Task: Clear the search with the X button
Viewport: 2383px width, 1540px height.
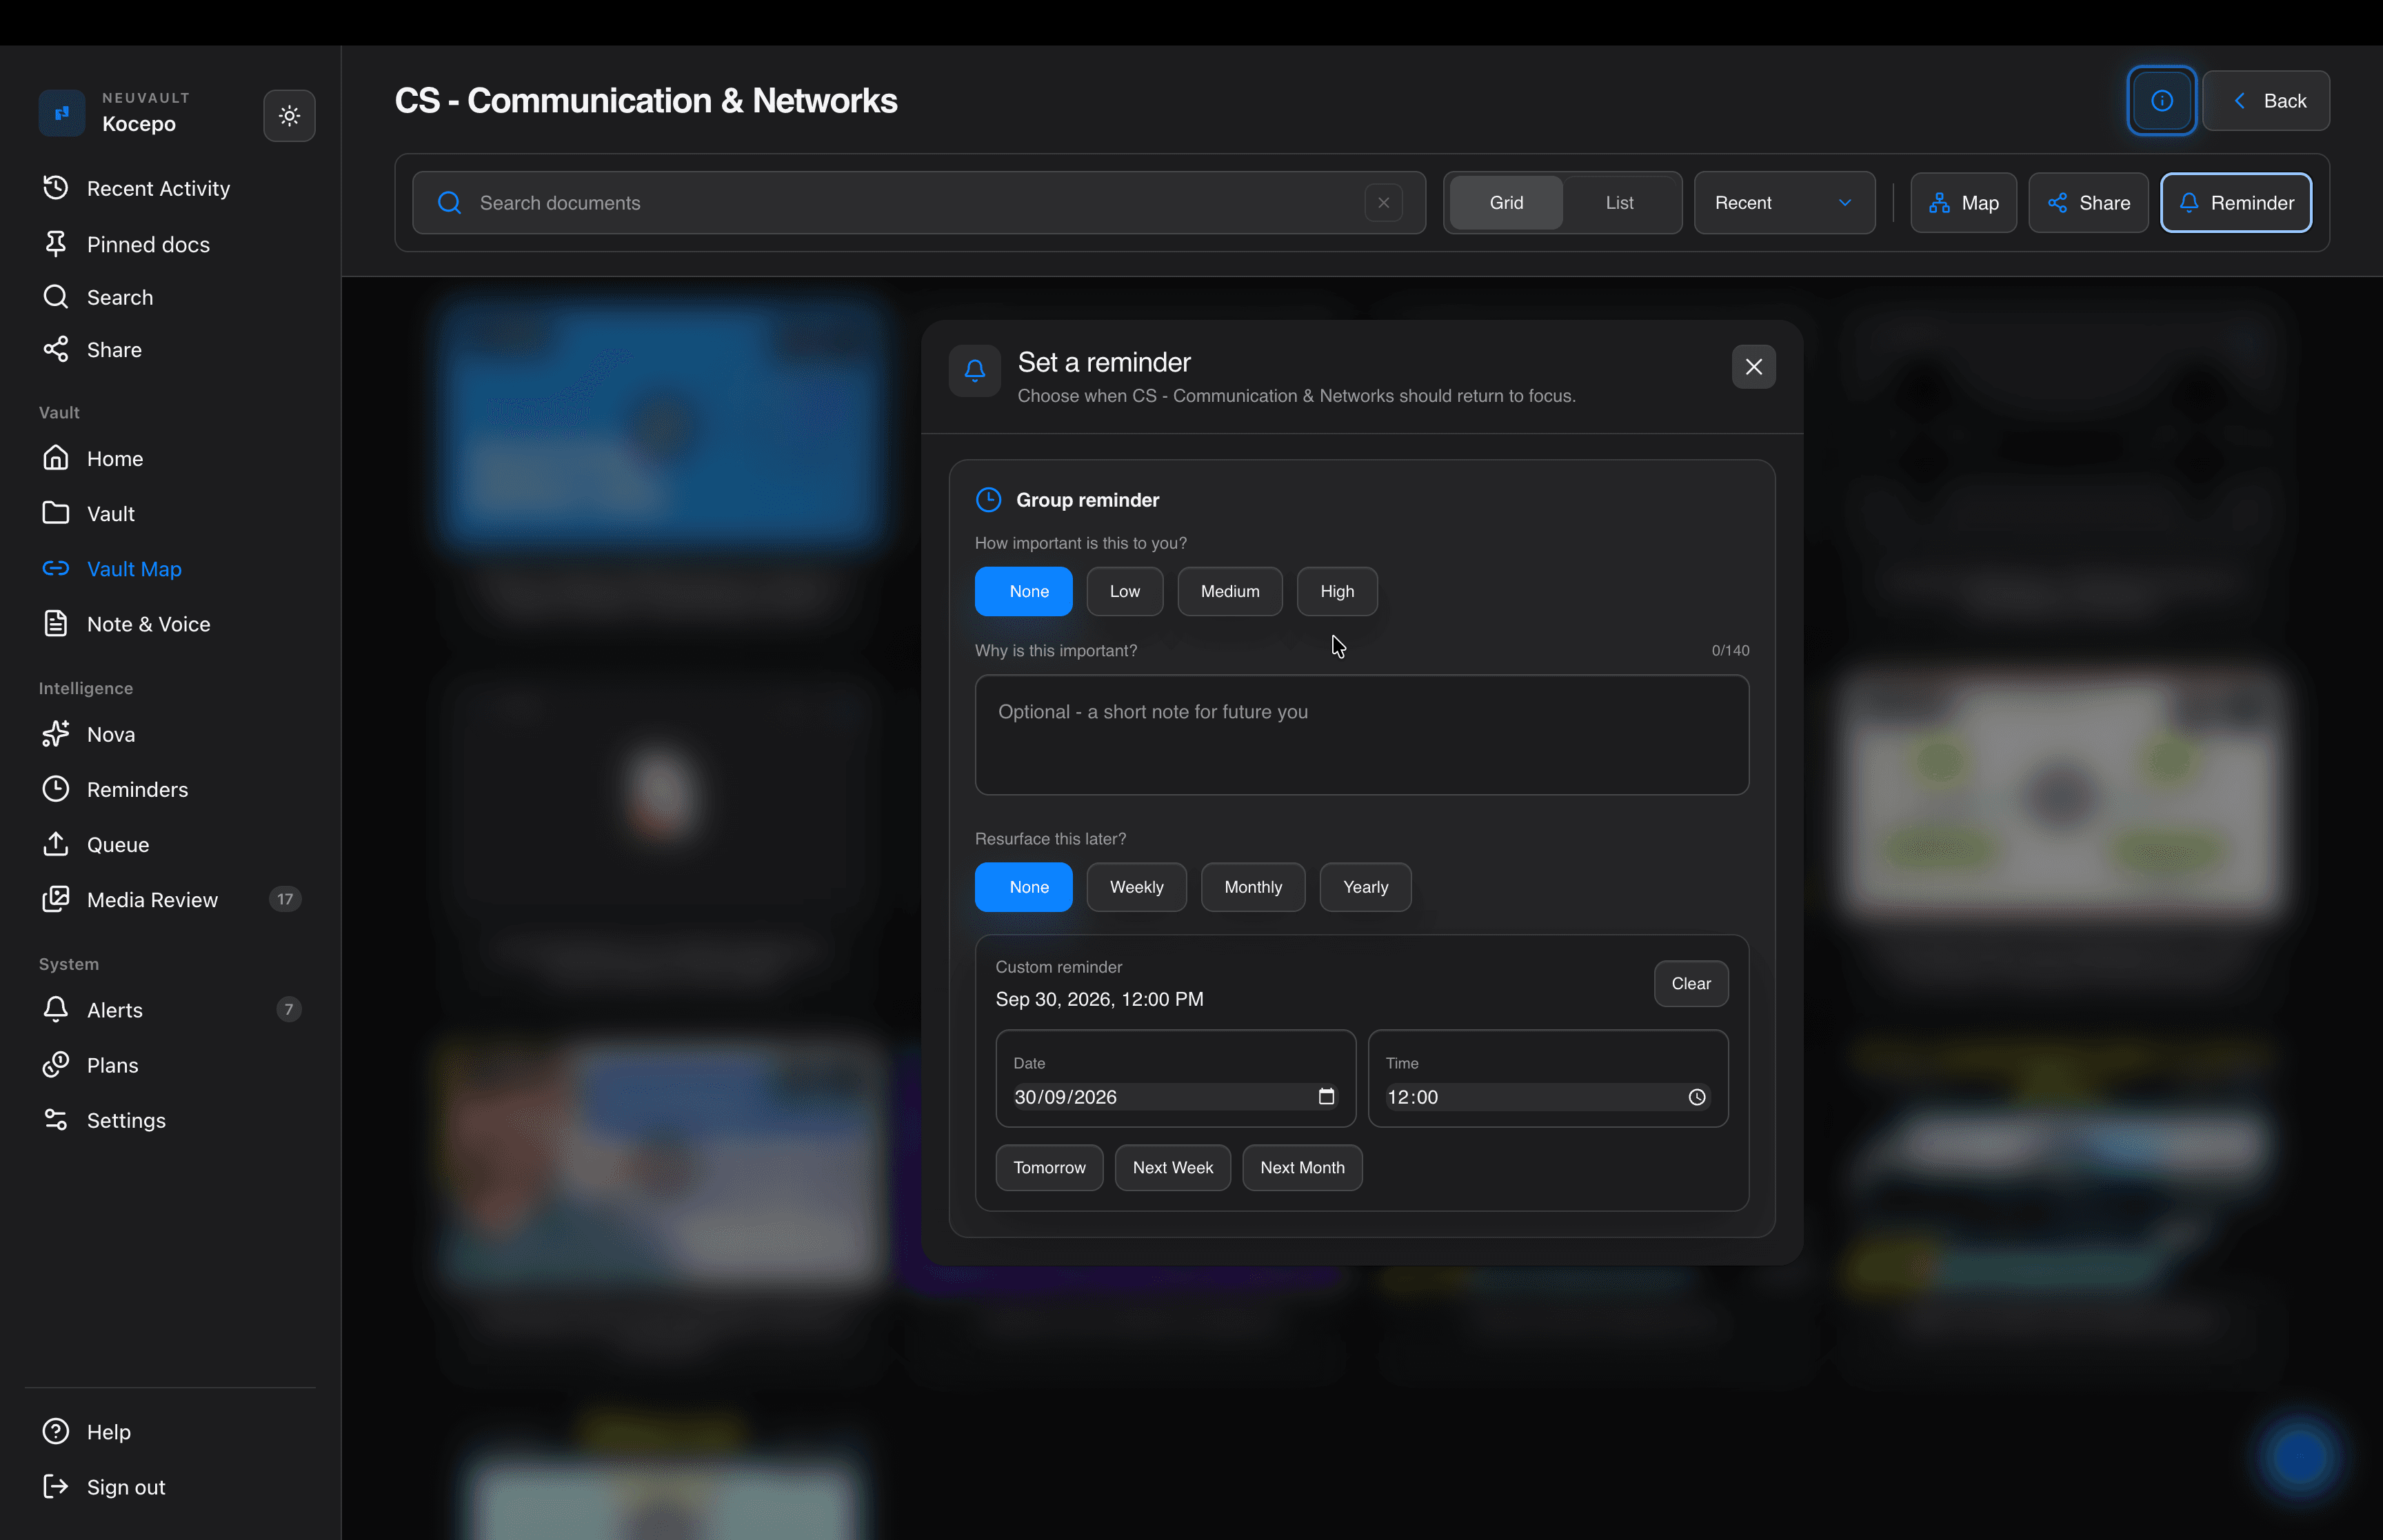Action: [1383, 203]
